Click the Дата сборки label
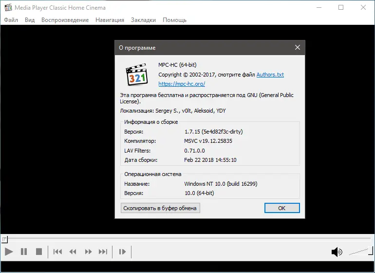 click(141, 160)
